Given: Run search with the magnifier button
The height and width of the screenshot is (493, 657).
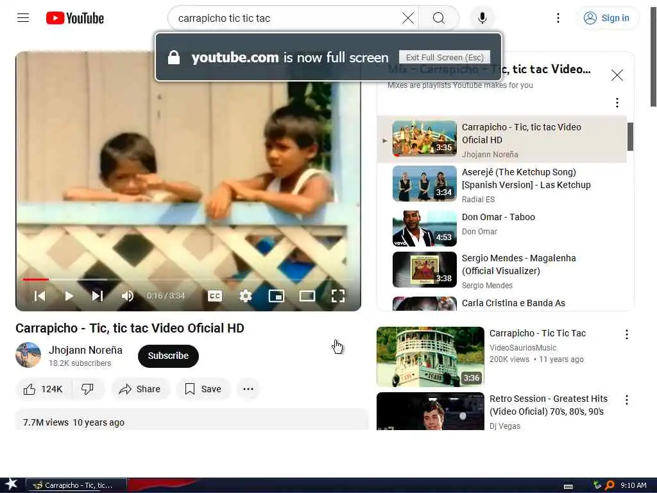Looking at the screenshot, I should [439, 18].
